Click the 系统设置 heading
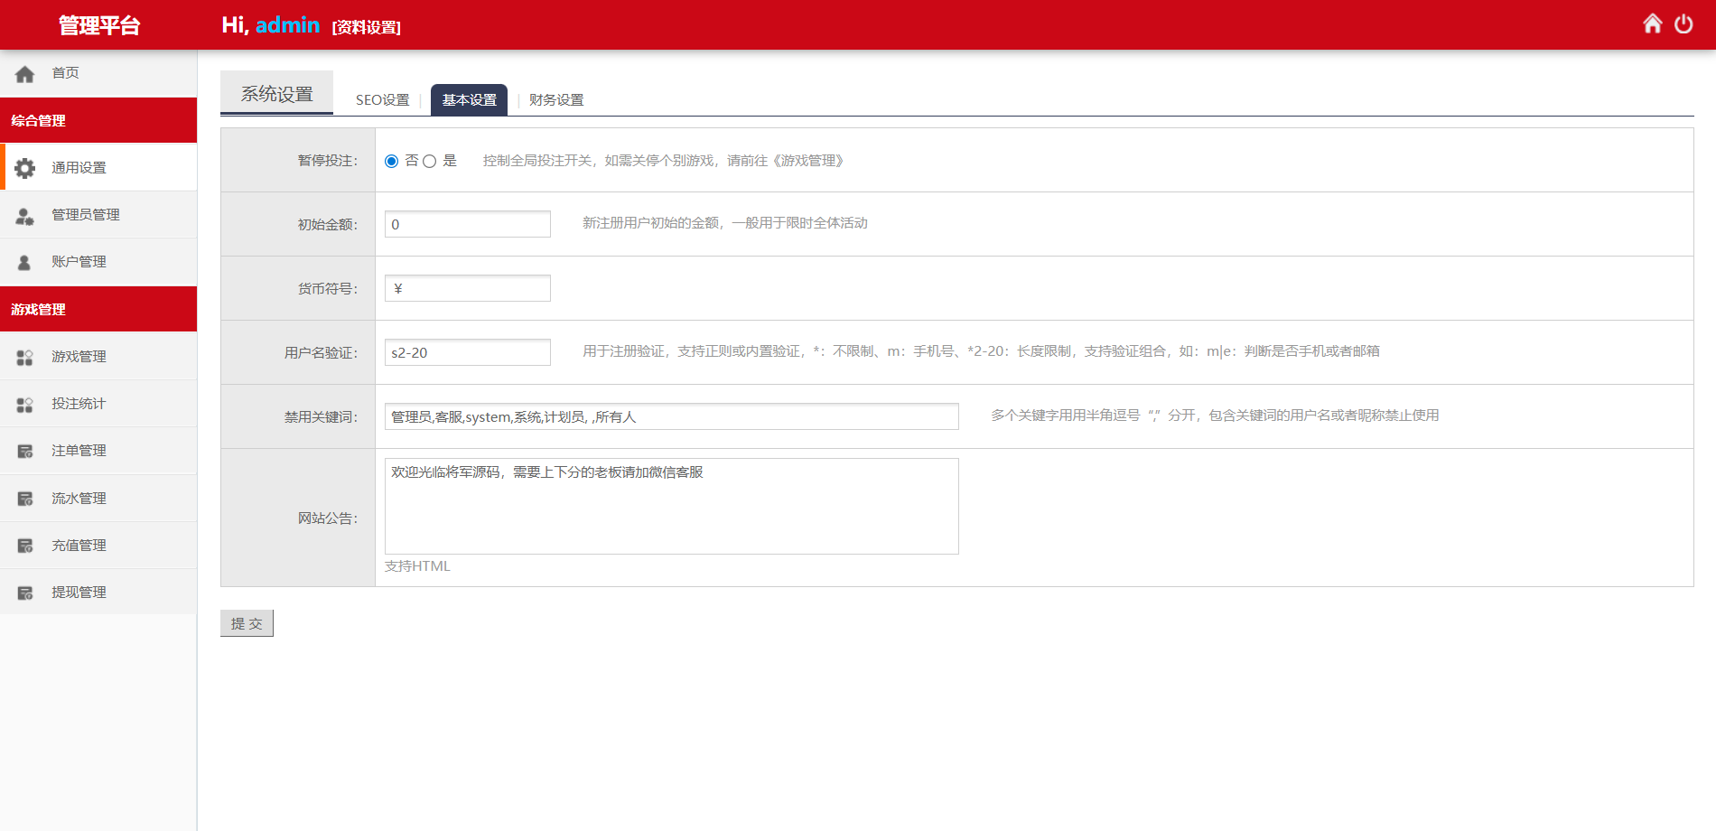This screenshot has width=1716, height=831. point(276,93)
